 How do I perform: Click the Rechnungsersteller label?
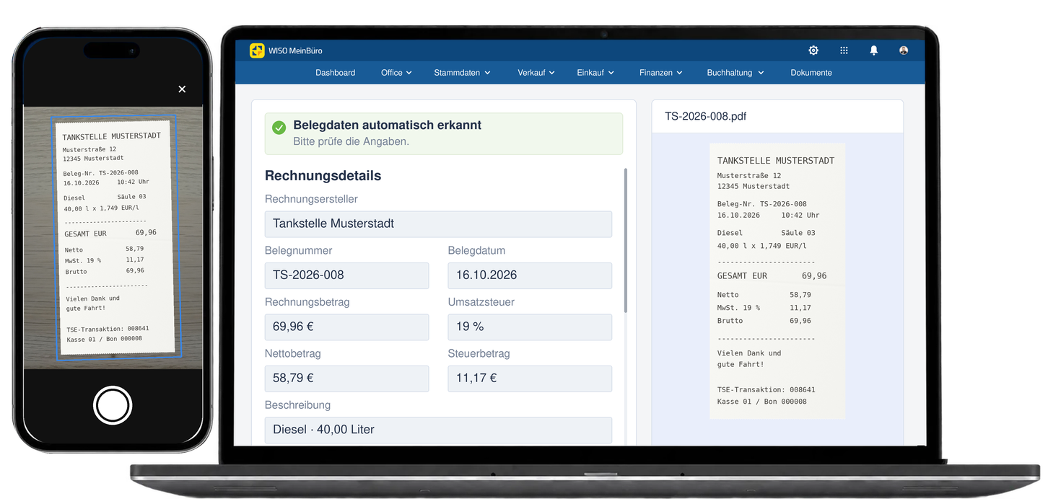(311, 199)
